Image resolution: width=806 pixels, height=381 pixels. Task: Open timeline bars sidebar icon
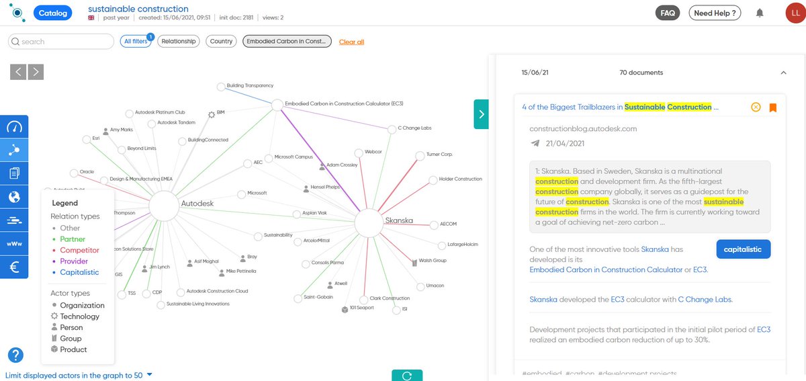click(14, 221)
